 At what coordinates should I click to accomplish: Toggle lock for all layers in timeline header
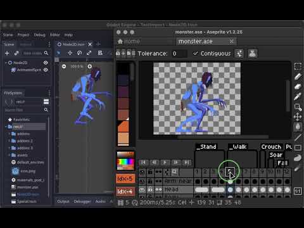tap(150, 172)
